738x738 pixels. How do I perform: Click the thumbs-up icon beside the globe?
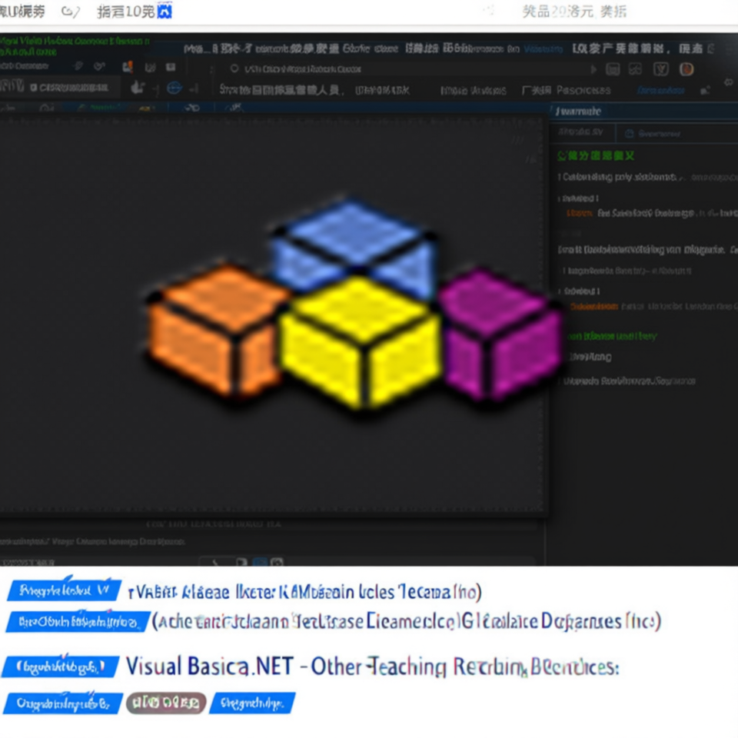coord(138,88)
